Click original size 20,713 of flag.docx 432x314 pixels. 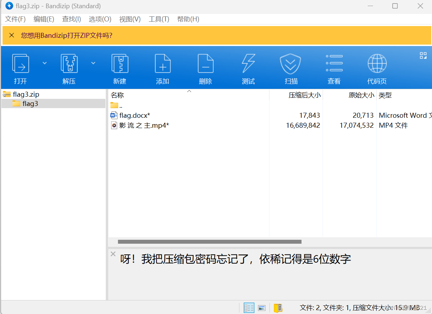(x=363, y=115)
